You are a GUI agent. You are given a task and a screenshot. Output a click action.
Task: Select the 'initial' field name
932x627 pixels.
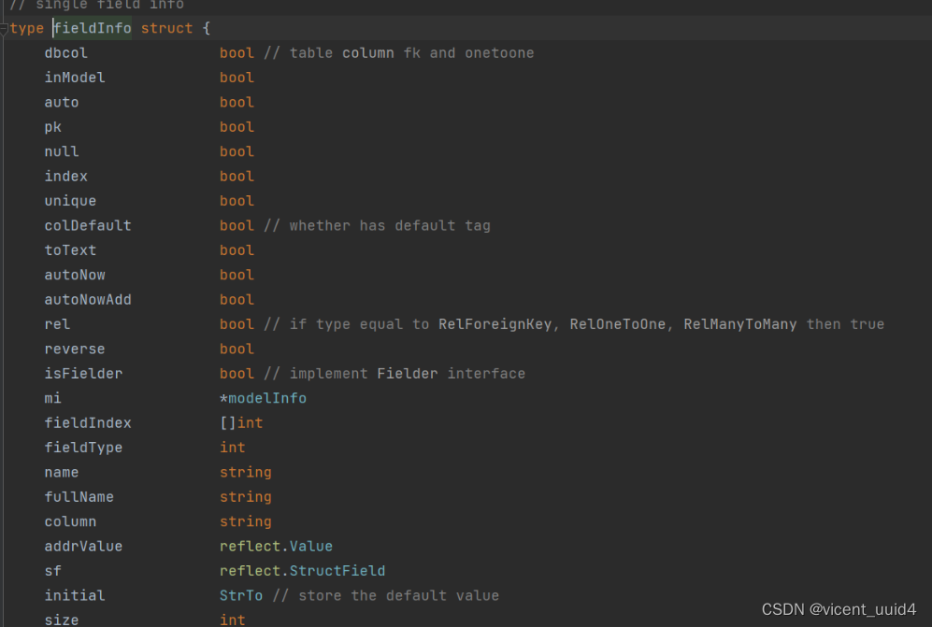pos(74,595)
